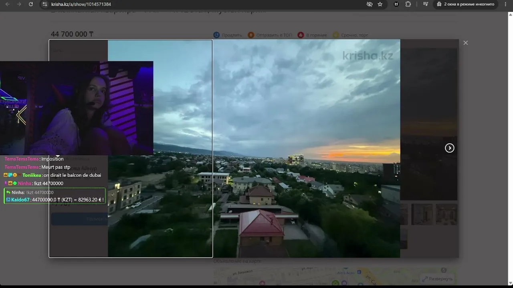This screenshot has height=288, width=513.
Task: Open the Chrome three-dot menu
Action: (505, 4)
